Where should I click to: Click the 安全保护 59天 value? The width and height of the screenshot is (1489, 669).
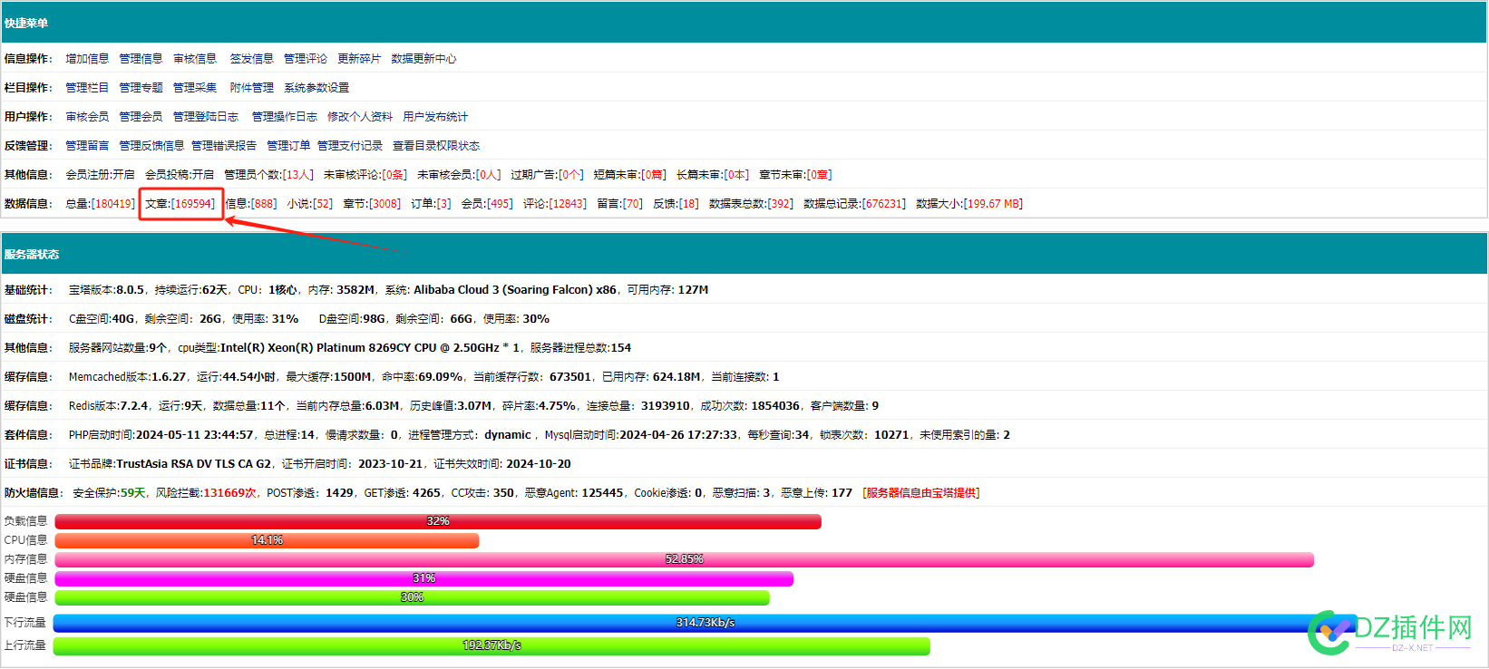(109, 493)
